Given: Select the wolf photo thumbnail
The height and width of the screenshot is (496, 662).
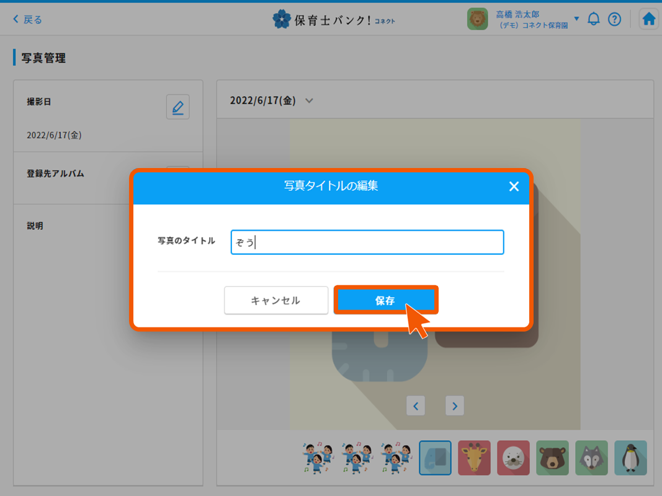Looking at the screenshot, I should click(x=591, y=458).
